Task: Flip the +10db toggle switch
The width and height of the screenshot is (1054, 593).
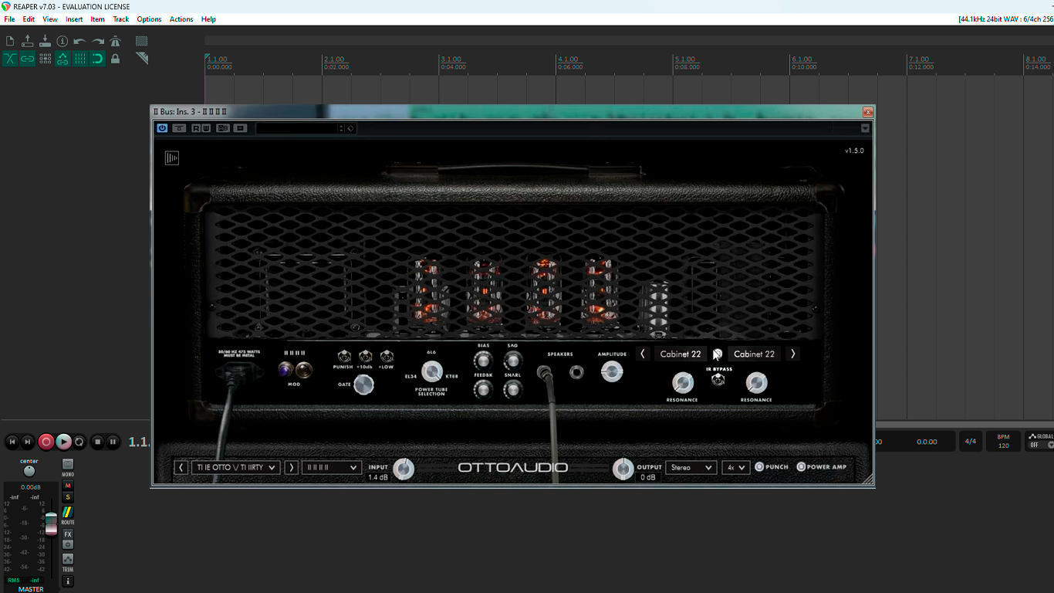Action: [x=365, y=356]
